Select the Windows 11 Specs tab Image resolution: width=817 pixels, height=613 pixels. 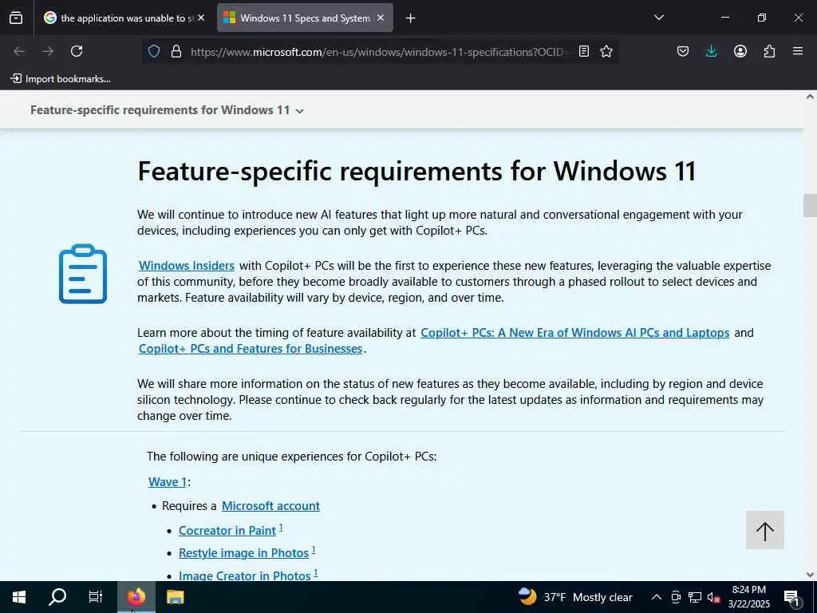pyautogui.click(x=305, y=18)
